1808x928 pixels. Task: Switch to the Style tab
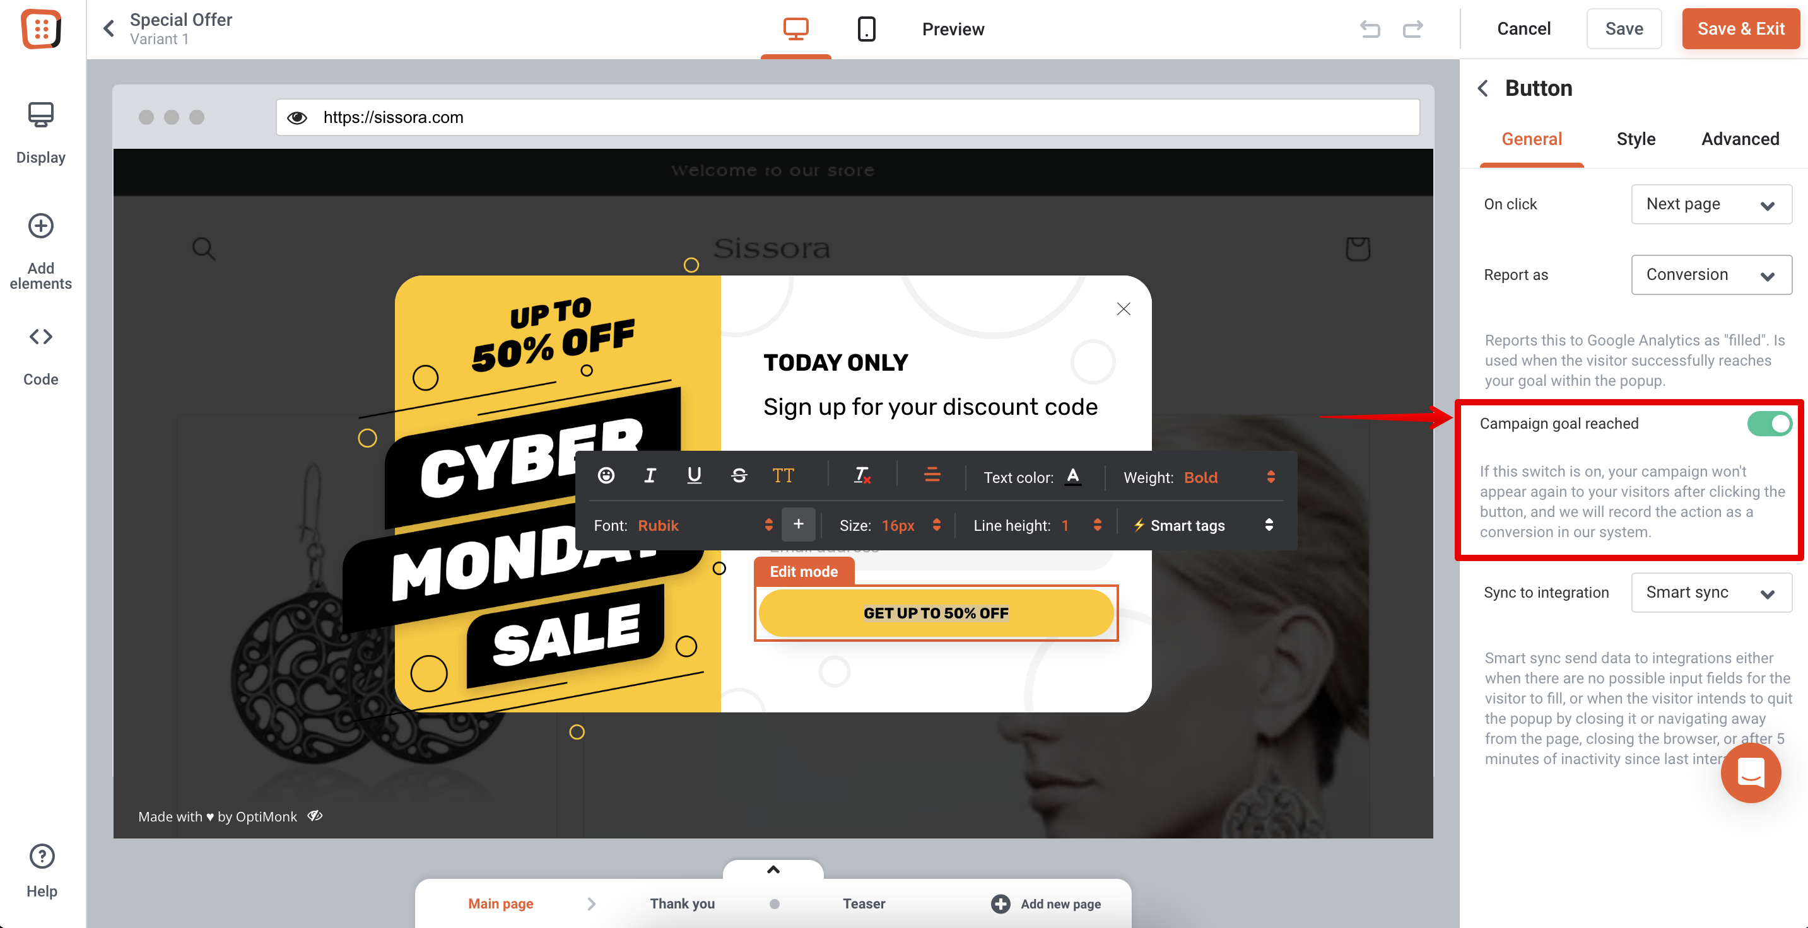[x=1635, y=139]
